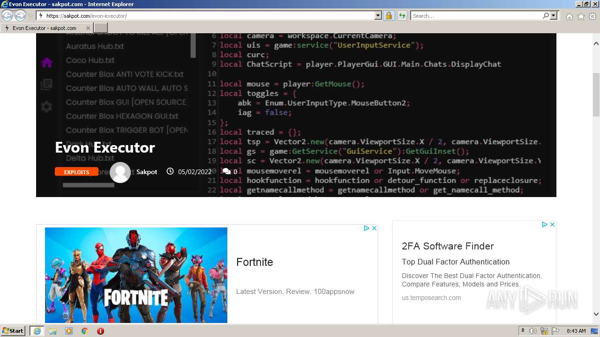Viewport: 600px width, 337px height.
Task: Click into the Search box
Action: coord(476,16)
